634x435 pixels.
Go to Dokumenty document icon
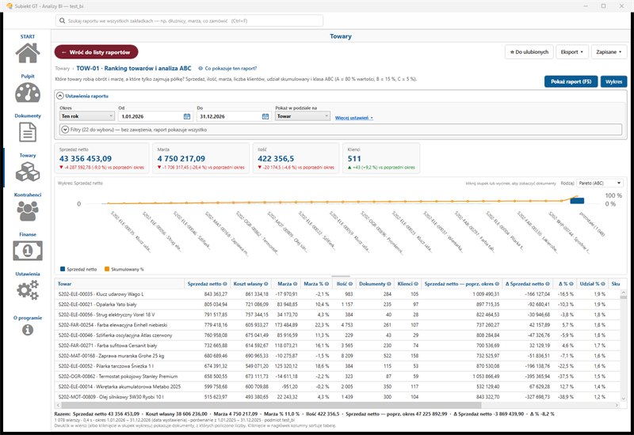pyautogui.click(x=28, y=132)
